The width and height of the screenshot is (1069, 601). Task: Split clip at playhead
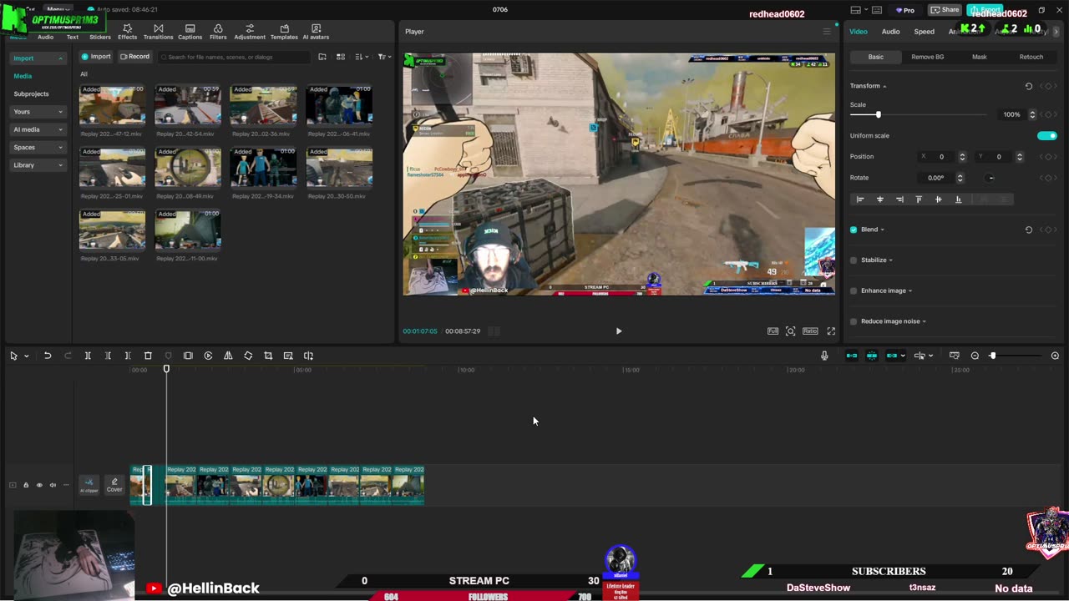(88, 356)
